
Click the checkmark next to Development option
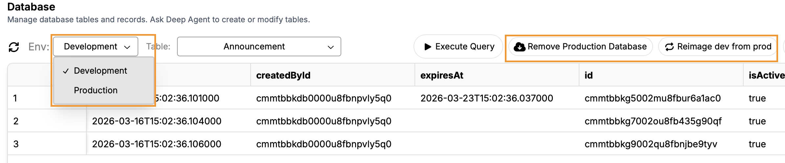(66, 71)
